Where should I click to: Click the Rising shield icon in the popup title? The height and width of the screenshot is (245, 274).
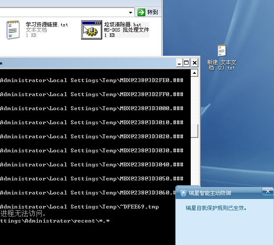pos(183,193)
